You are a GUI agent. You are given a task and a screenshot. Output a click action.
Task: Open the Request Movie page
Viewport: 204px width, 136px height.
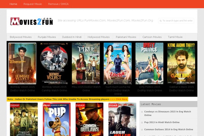(33, 4)
